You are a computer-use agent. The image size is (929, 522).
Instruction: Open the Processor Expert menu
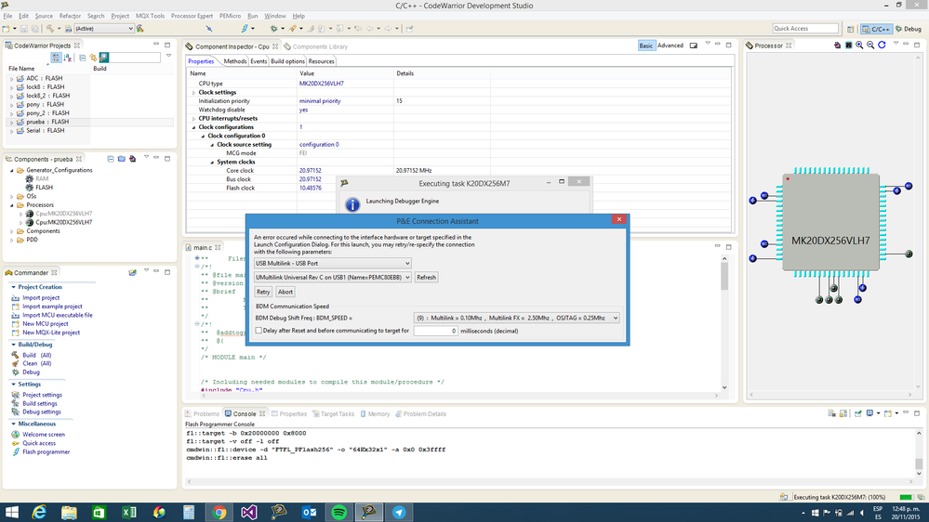coord(192,16)
